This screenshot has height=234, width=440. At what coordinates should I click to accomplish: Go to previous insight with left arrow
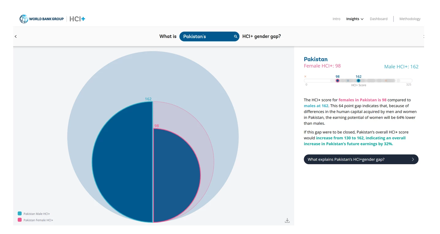(x=16, y=36)
